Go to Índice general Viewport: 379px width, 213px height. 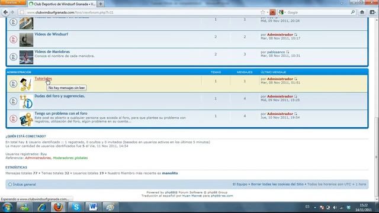[24, 185]
